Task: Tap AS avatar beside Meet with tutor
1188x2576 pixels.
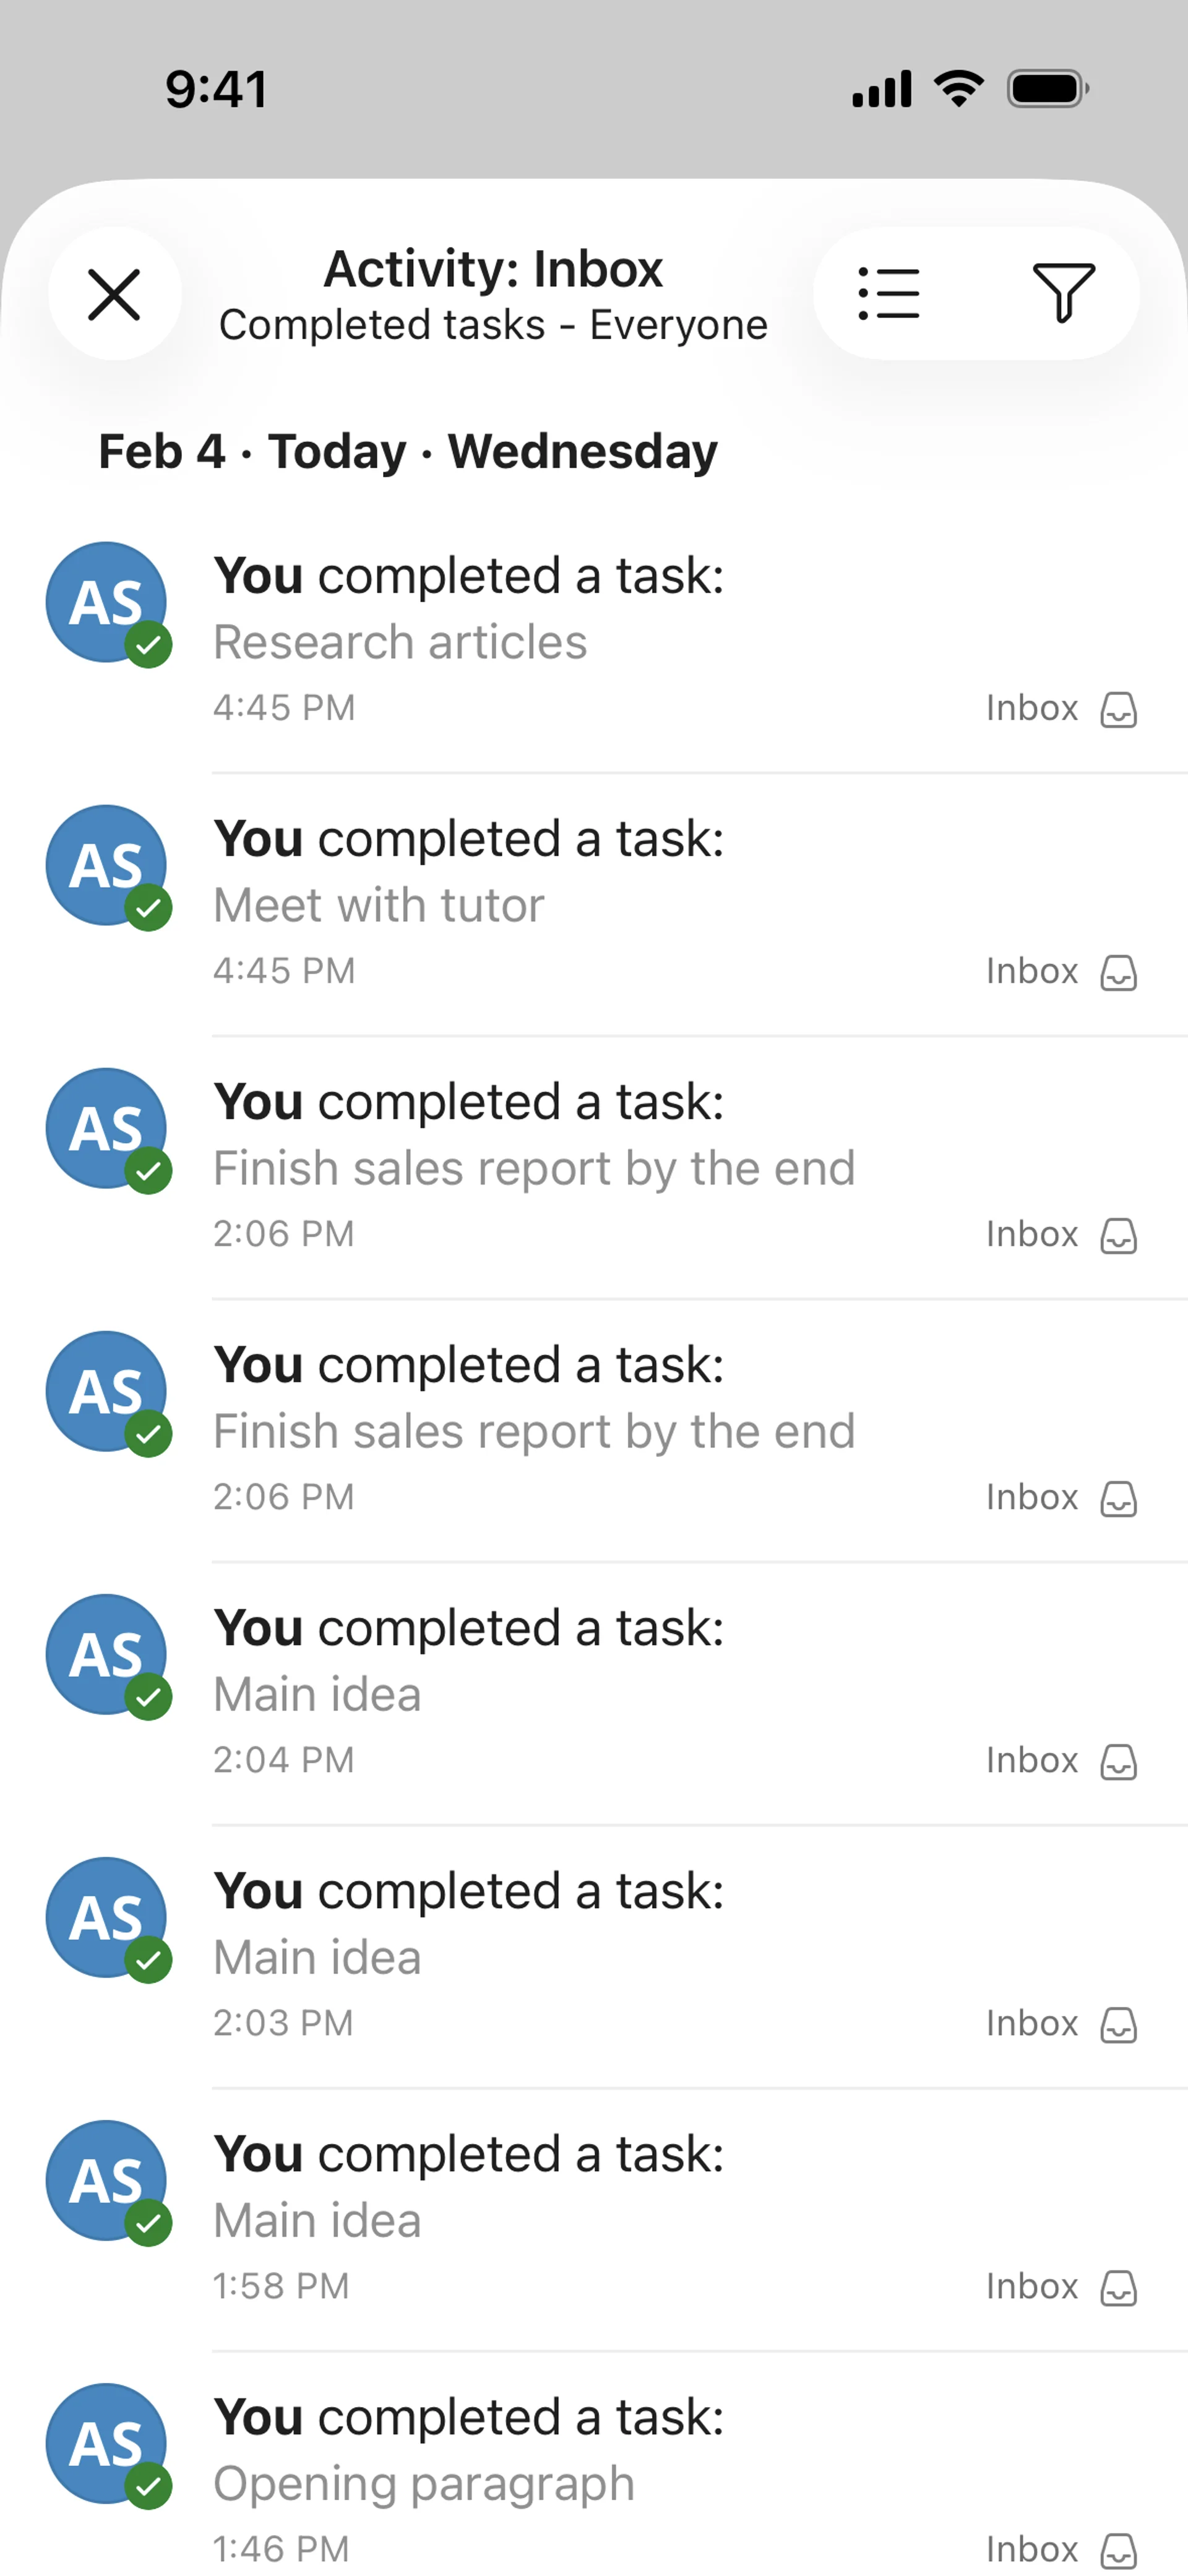Action: pos(106,865)
